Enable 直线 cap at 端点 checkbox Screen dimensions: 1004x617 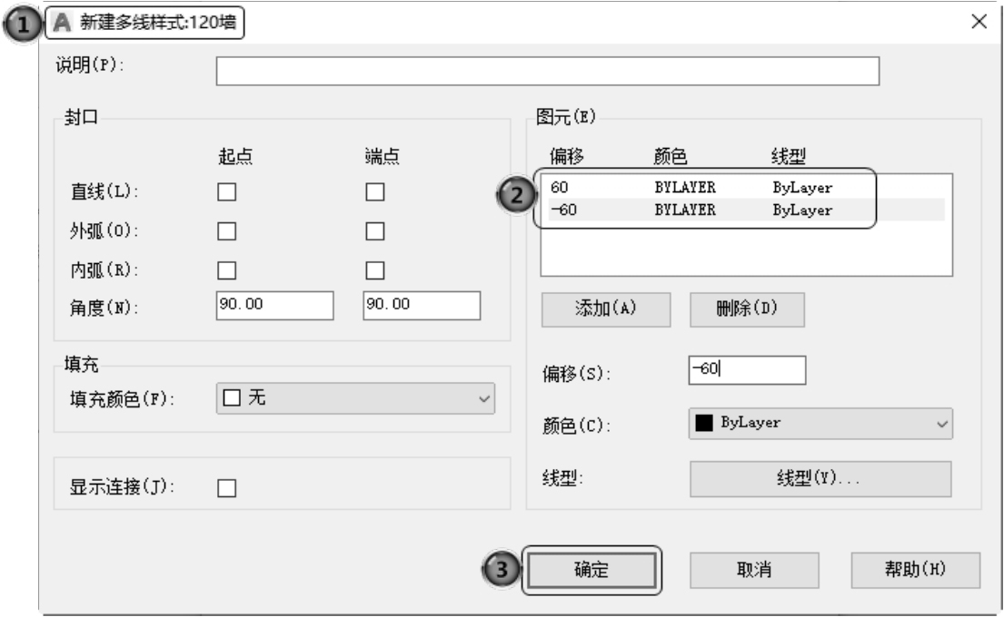(374, 192)
